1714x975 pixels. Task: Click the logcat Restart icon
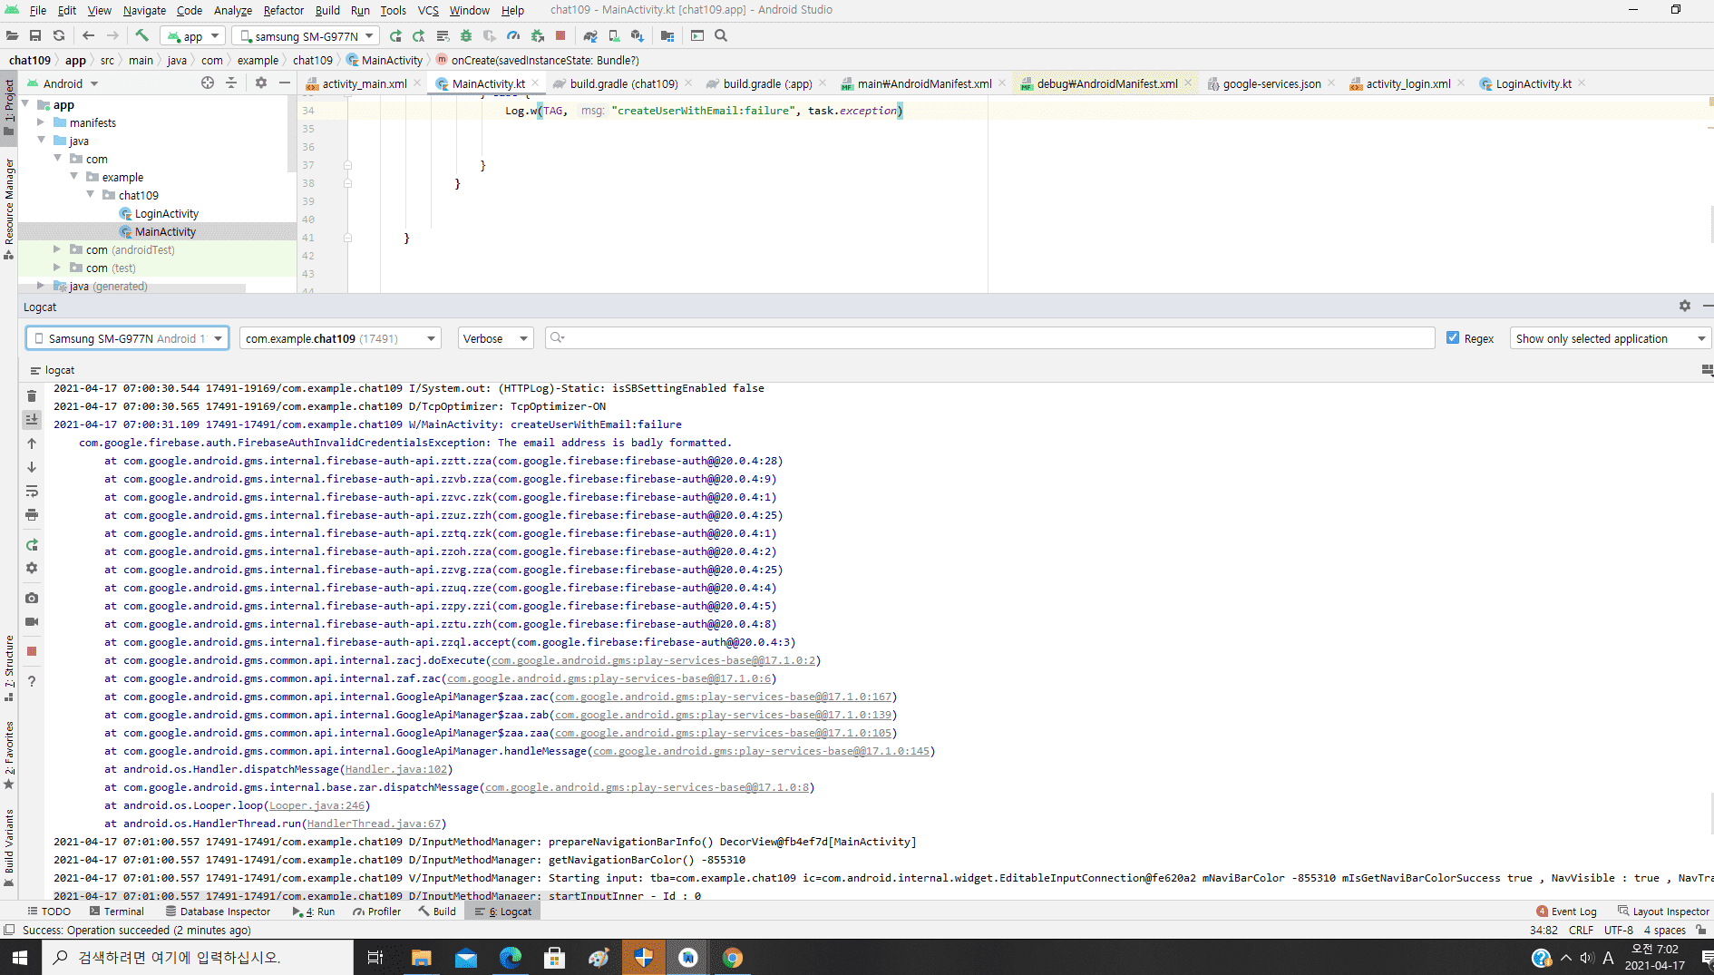[x=32, y=544]
